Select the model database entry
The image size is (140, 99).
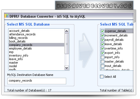click(13, 66)
